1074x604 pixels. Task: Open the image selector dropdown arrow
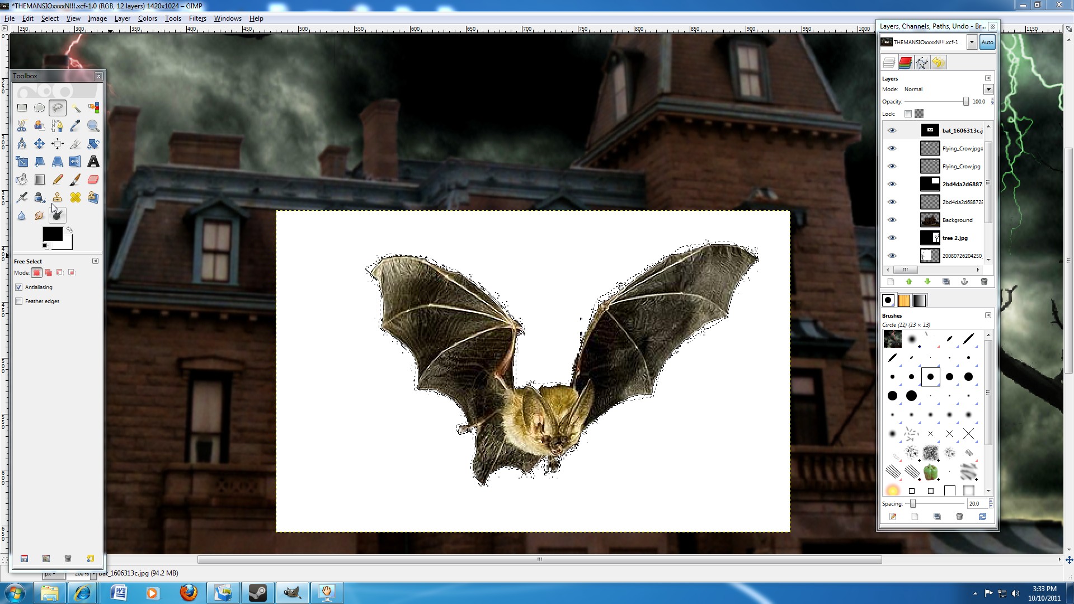(972, 42)
